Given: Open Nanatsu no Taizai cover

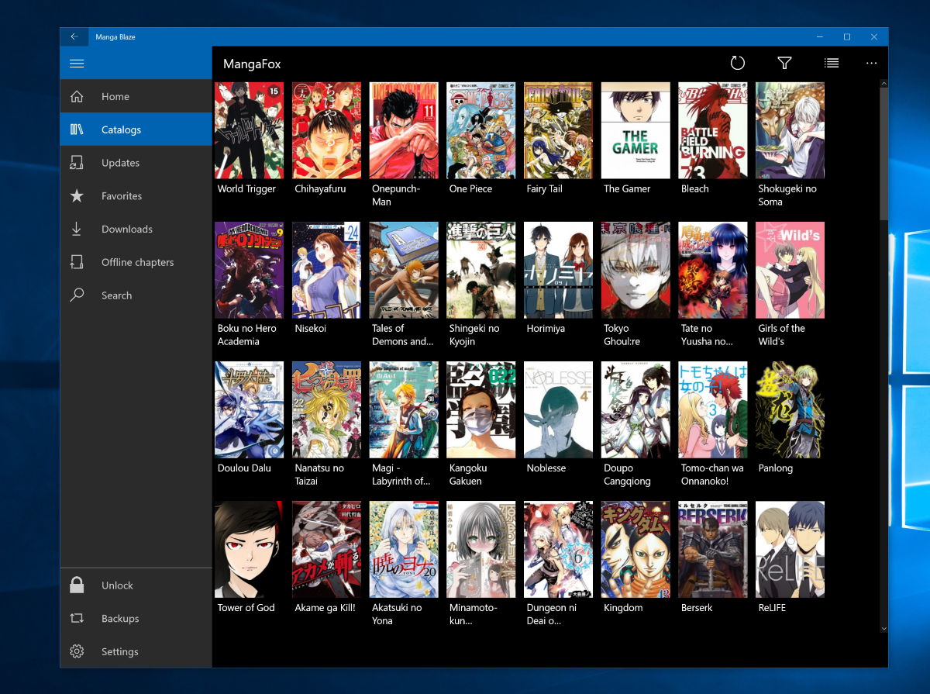Looking at the screenshot, I should [326, 409].
